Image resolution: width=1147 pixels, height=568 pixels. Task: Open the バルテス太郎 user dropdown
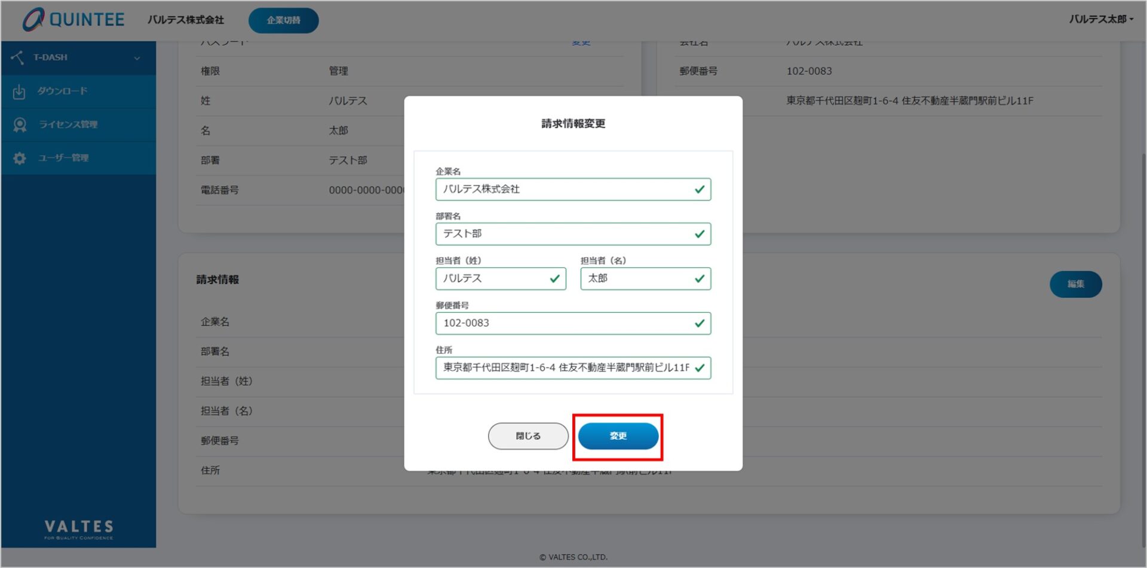[x=1100, y=19]
